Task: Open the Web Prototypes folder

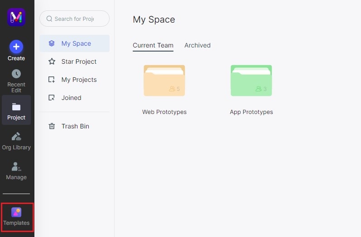Action: (x=164, y=81)
